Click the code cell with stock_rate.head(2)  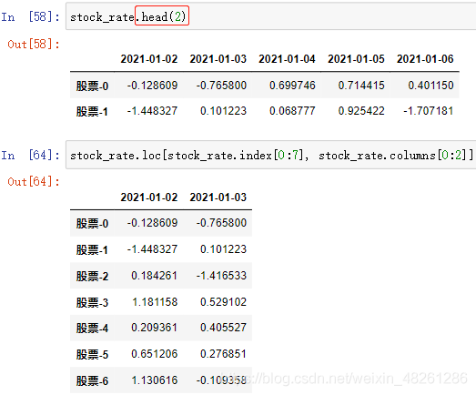(x=271, y=16)
